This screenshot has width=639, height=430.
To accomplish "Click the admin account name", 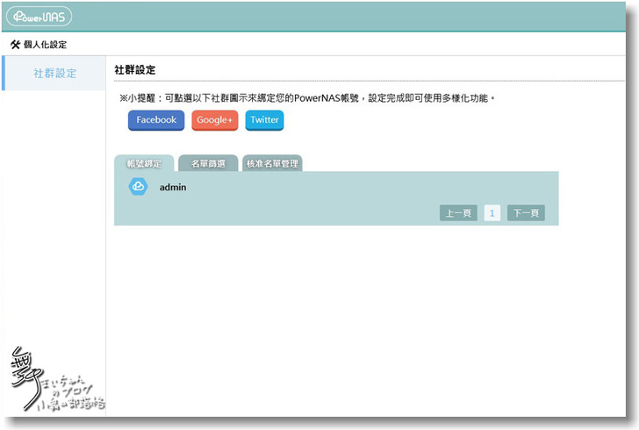I will pos(173,187).
